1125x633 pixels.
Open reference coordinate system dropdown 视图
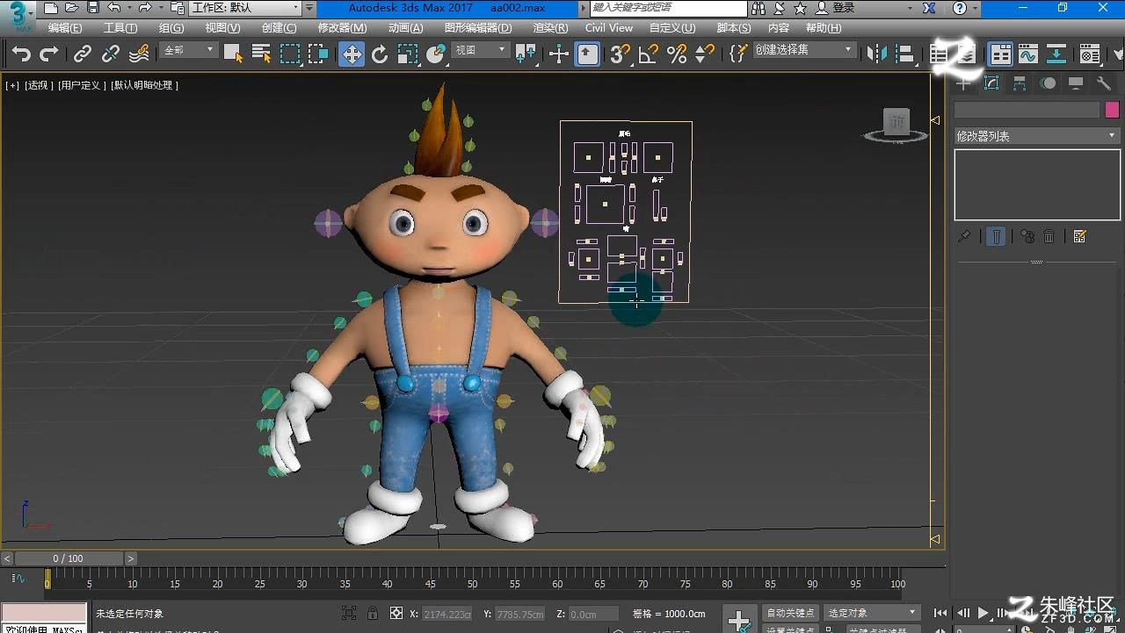[x=480, y=51]
